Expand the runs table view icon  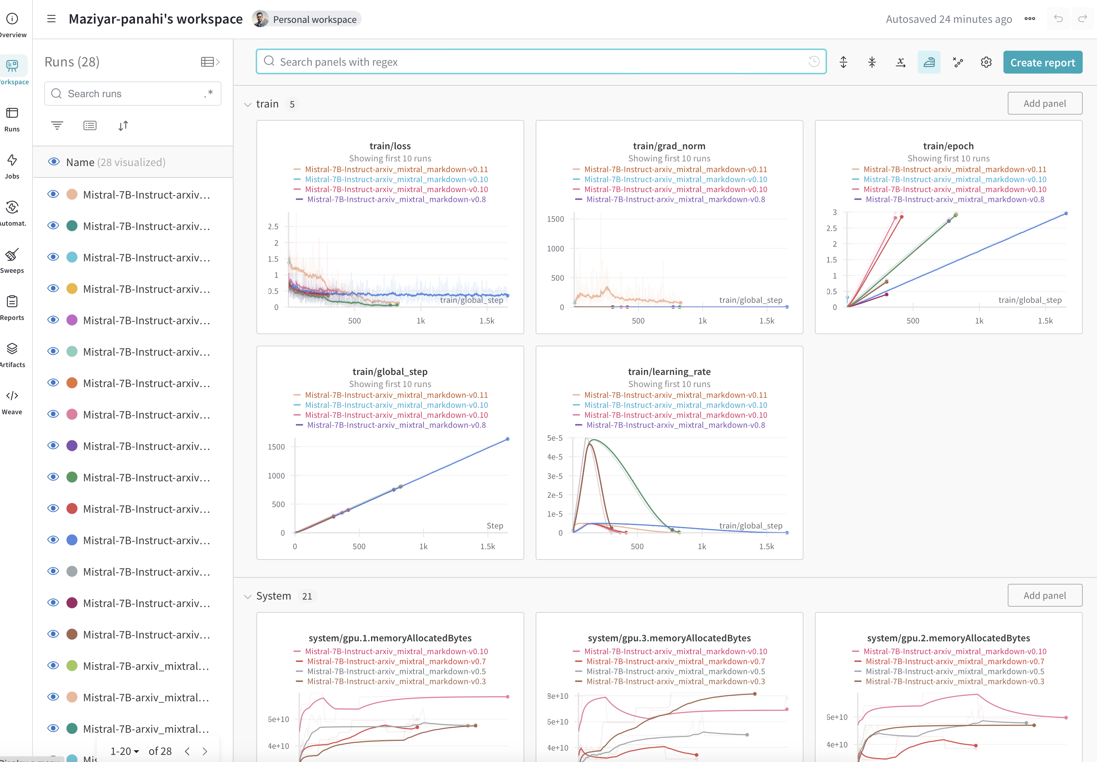[x=210, y=61]
